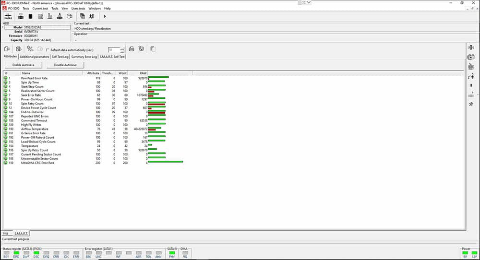Enable Refresh data automatically checkbox
Viewport: 480px width, 260px height.
(48, 50)
